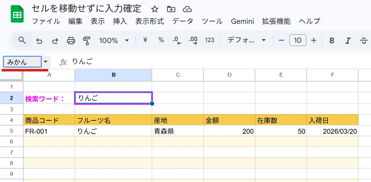371x182 pixels.
Task: Select the 2026/03/20 date cell
Action: click(x=332, y=131)
